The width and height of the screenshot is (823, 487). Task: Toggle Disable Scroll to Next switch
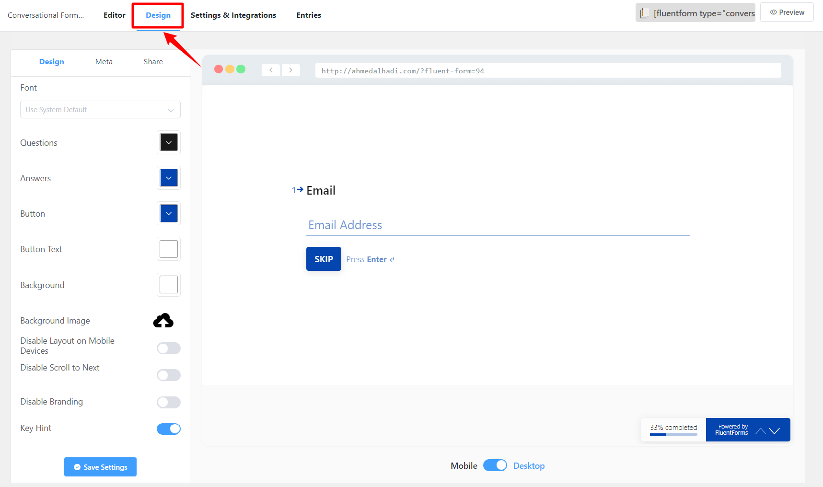tap(169, 375)
